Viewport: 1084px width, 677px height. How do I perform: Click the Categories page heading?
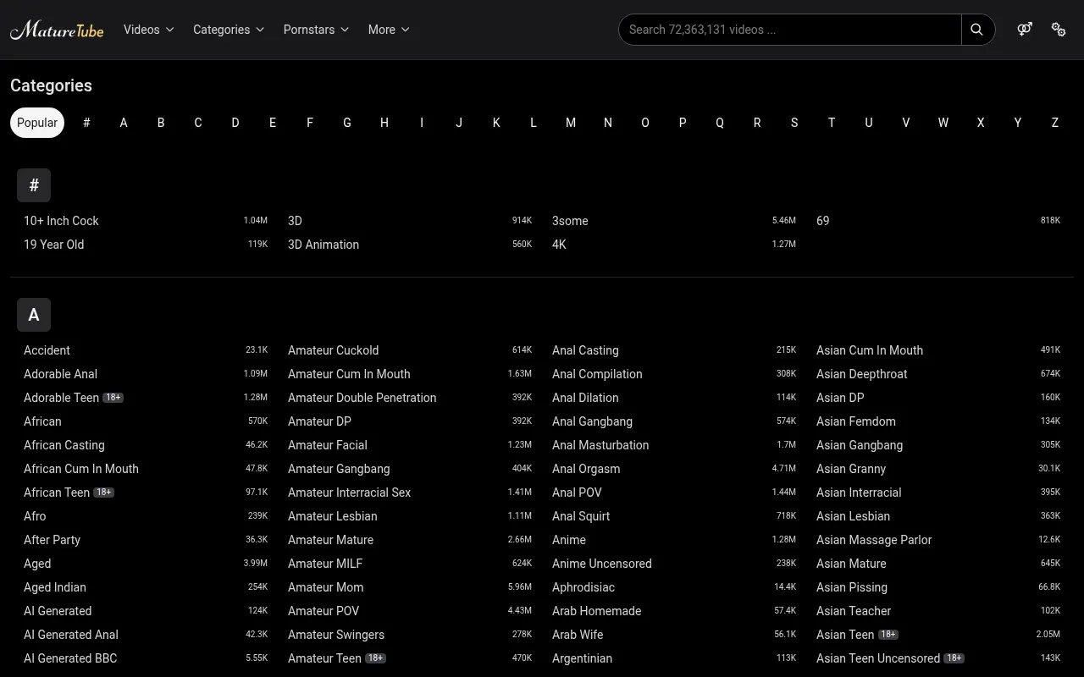point(51,85)
